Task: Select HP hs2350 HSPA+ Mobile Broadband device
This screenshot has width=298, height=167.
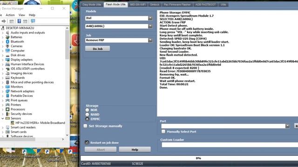Action: coord(41,123)
